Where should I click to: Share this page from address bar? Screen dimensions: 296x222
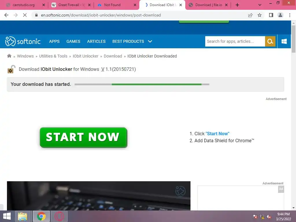click(250, 15)
